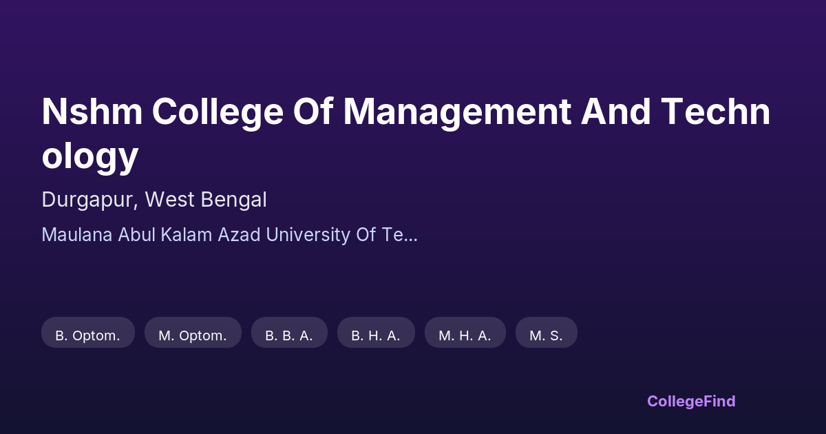Click the word "University" in affiliation text
This screenshot has width=826, height=434.
coord(307,235)
